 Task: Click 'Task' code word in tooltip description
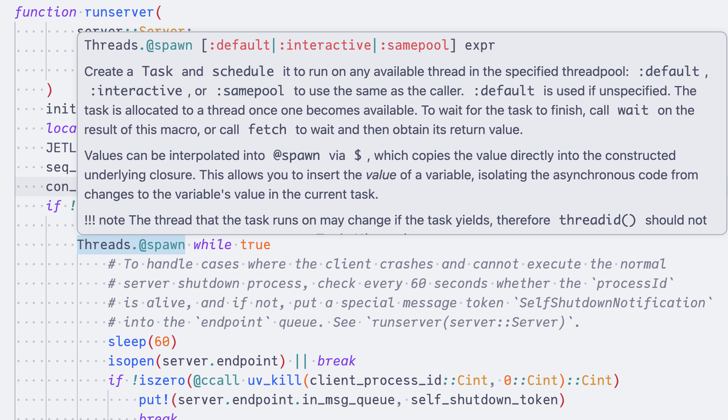157,71
